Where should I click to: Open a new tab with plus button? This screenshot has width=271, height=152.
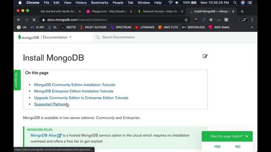(x=242, y=11)
